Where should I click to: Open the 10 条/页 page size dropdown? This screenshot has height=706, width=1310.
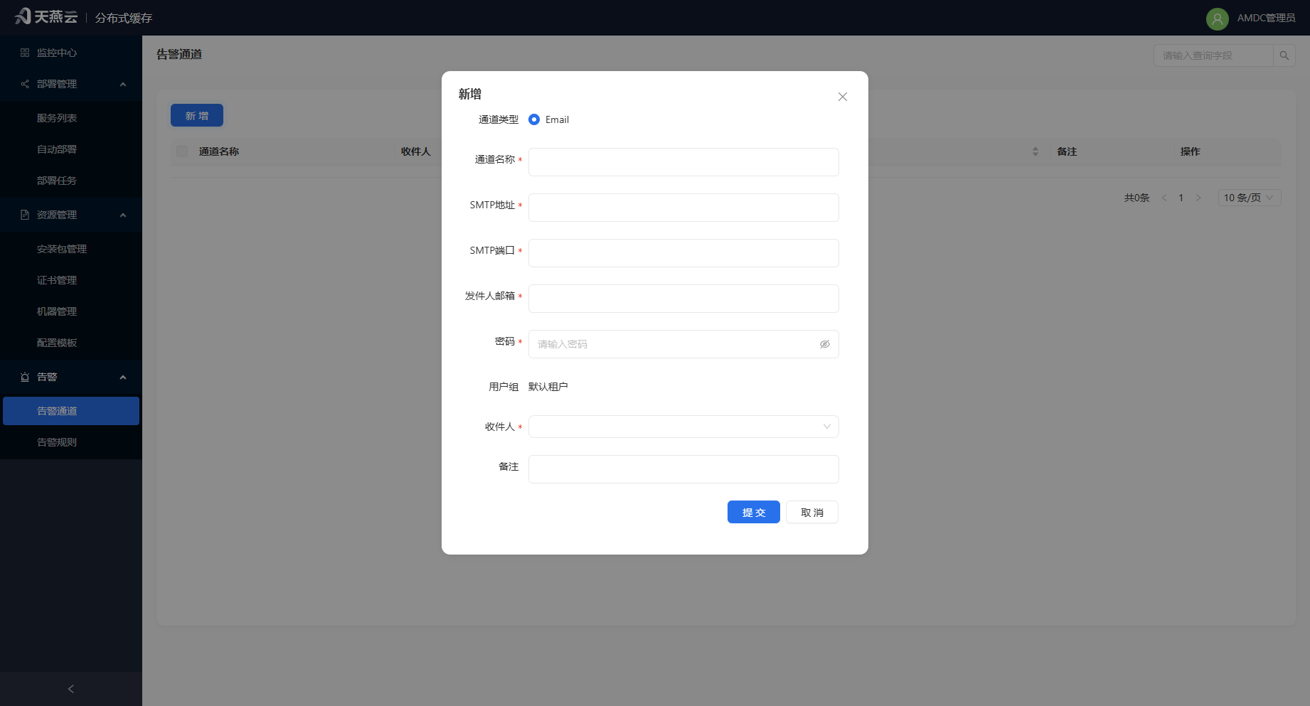coord(1250,198)
